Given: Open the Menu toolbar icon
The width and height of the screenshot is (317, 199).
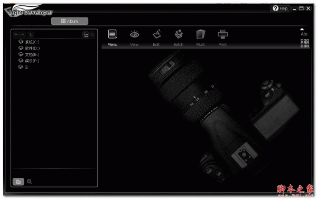Looking at the screenshot, I should tap(113, 38).
